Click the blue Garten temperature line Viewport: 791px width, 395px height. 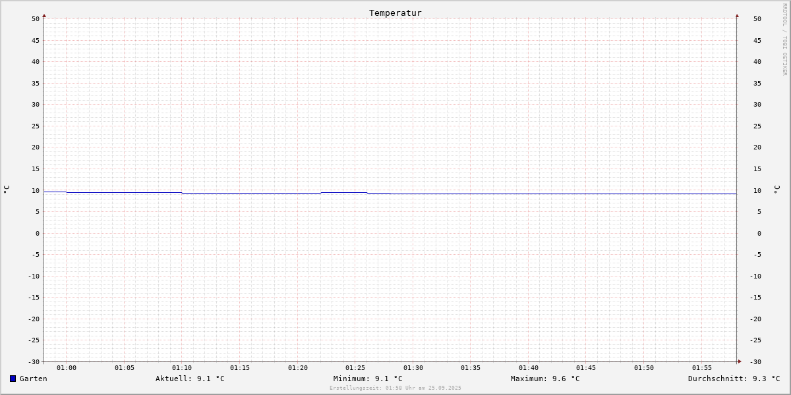(390, 193)
